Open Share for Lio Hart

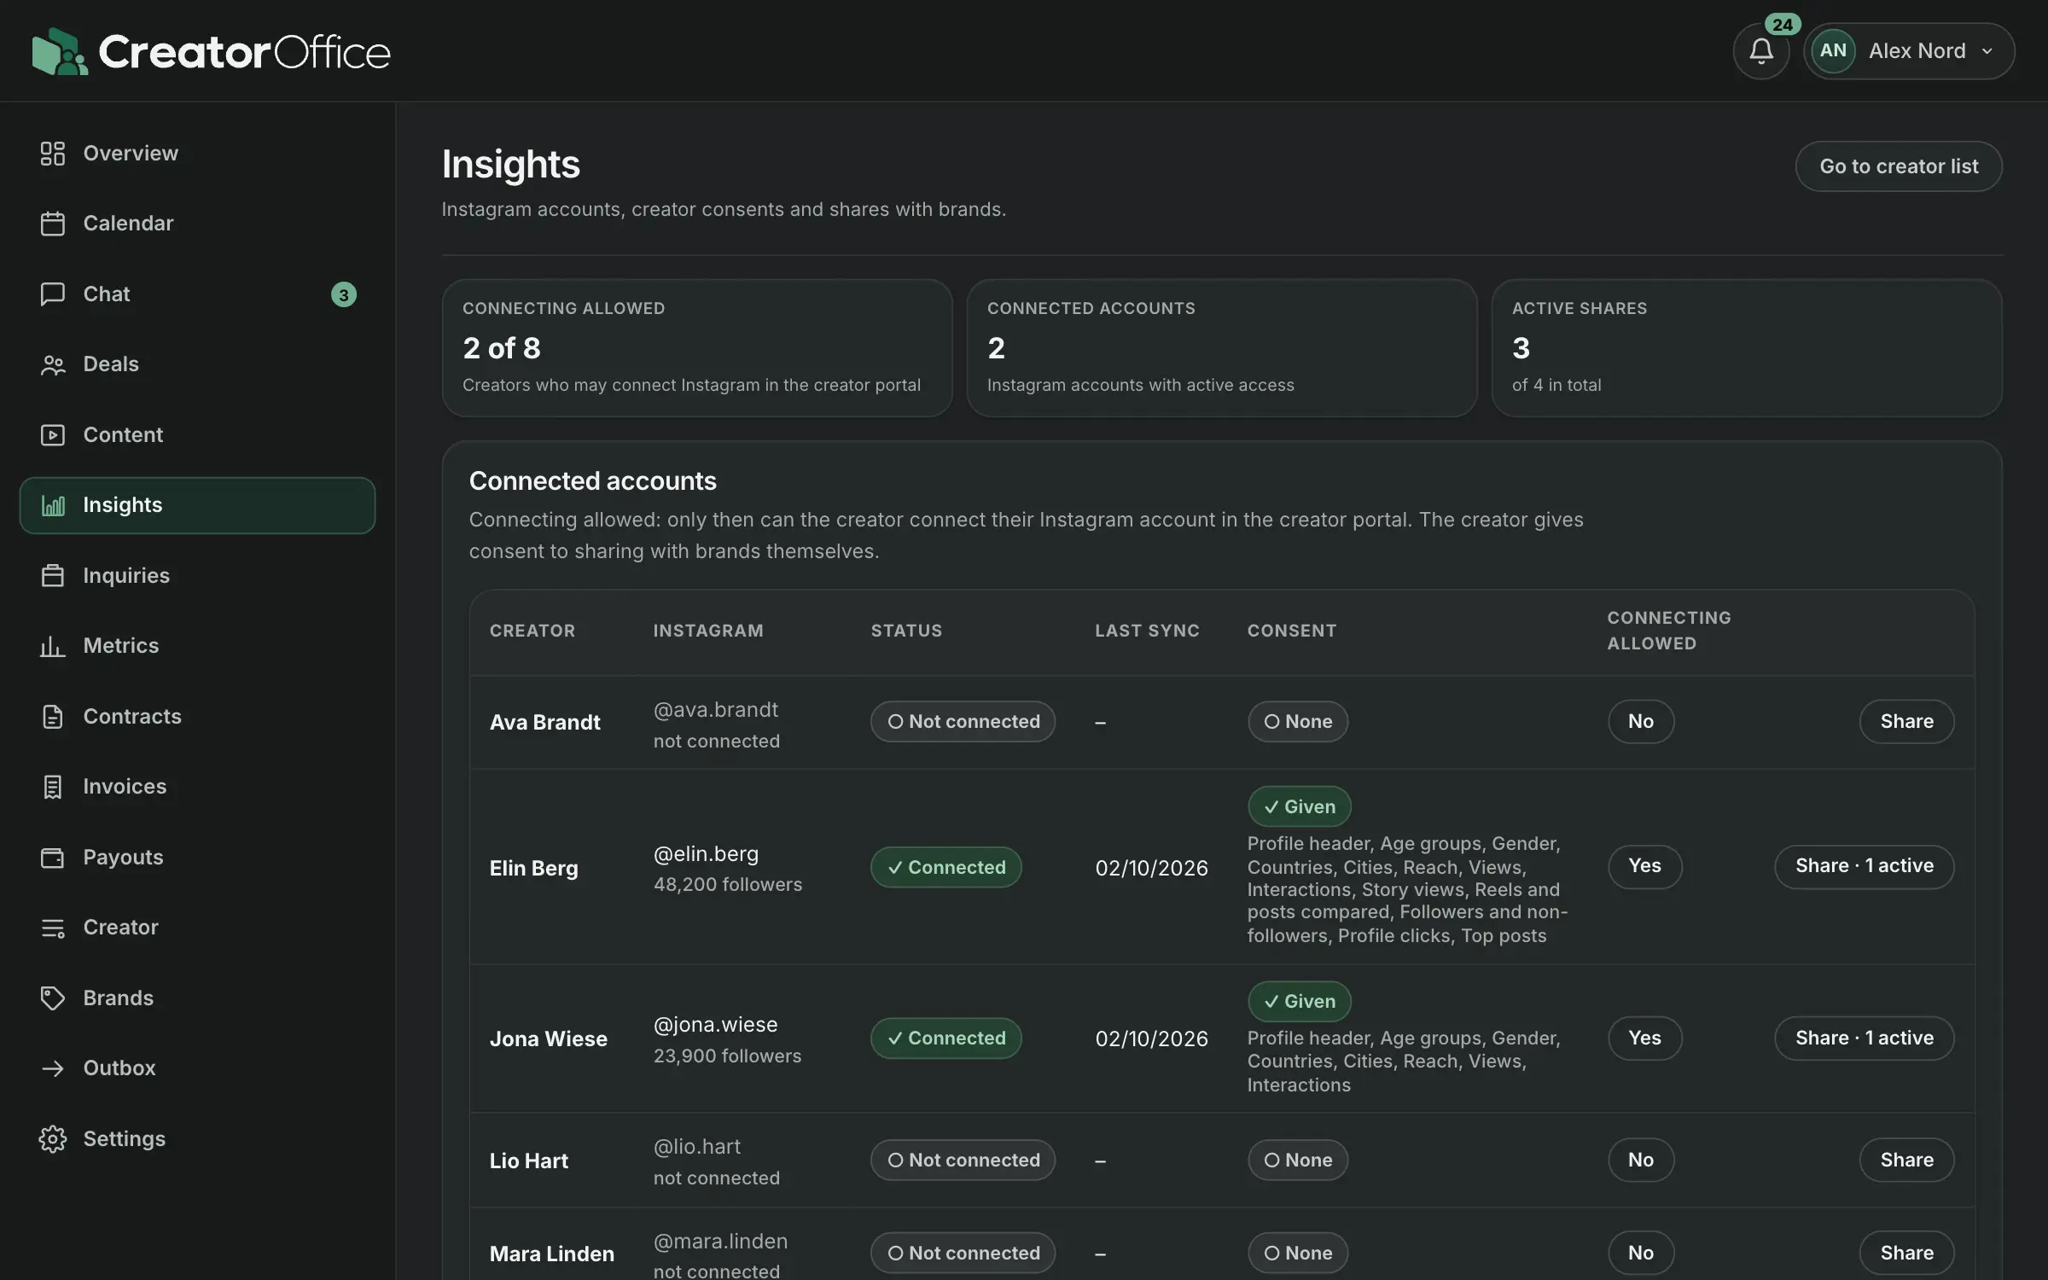(x=1906, y=1161)
